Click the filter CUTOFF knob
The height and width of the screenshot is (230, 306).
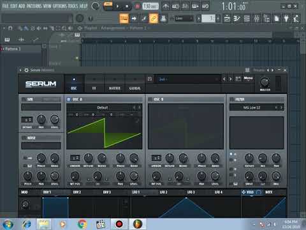click(249, 158)
